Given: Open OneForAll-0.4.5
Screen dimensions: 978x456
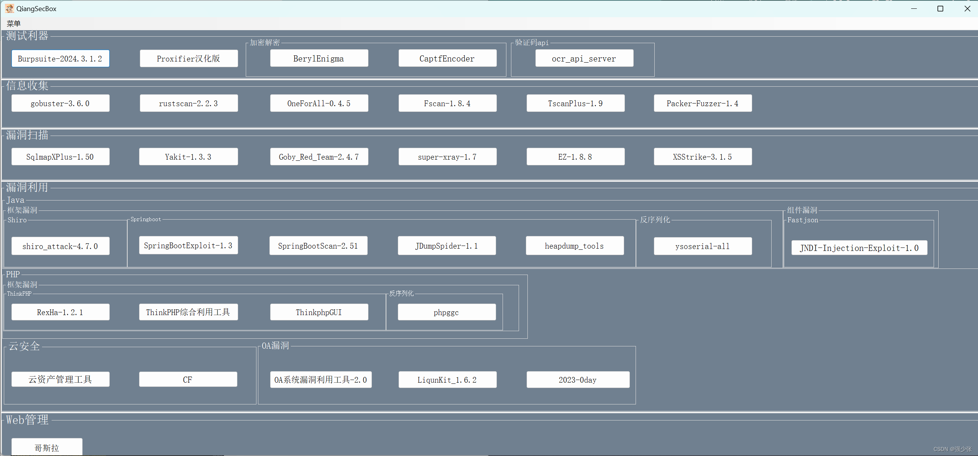Looking at the screenshot, I should point(319,103).
